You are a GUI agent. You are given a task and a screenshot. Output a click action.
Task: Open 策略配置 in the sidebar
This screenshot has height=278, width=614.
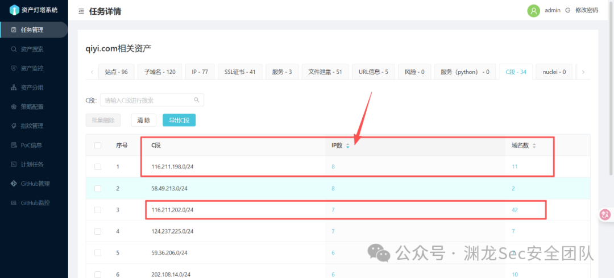point(34,106)
